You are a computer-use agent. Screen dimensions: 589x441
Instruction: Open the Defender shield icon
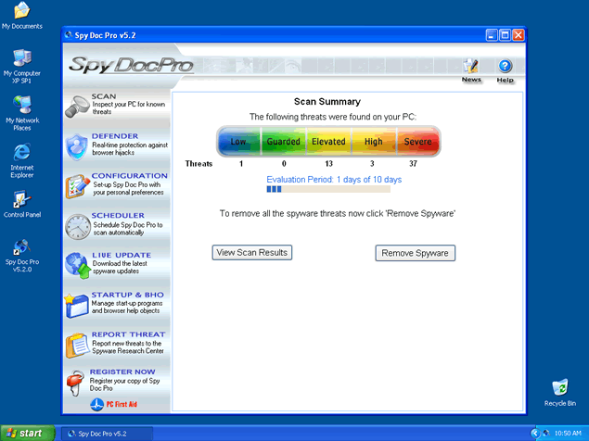click(x=77, y=145)
